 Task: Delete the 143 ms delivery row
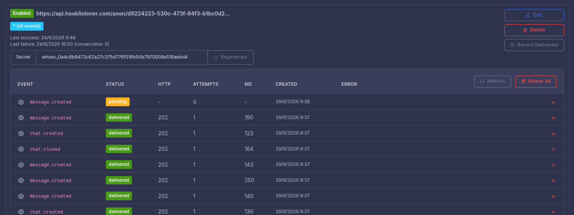553,165
